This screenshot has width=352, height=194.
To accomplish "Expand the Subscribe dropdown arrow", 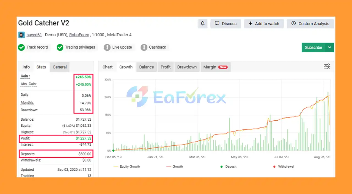I will (330, 48).
